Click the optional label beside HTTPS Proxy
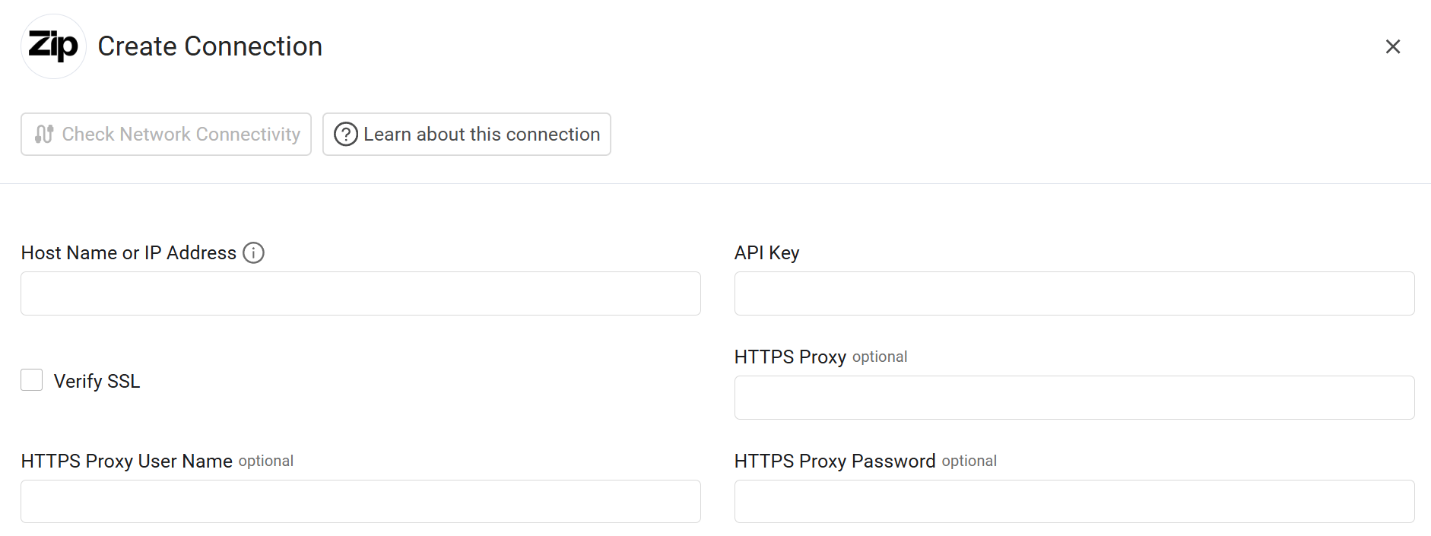 (x=880, y=357)
